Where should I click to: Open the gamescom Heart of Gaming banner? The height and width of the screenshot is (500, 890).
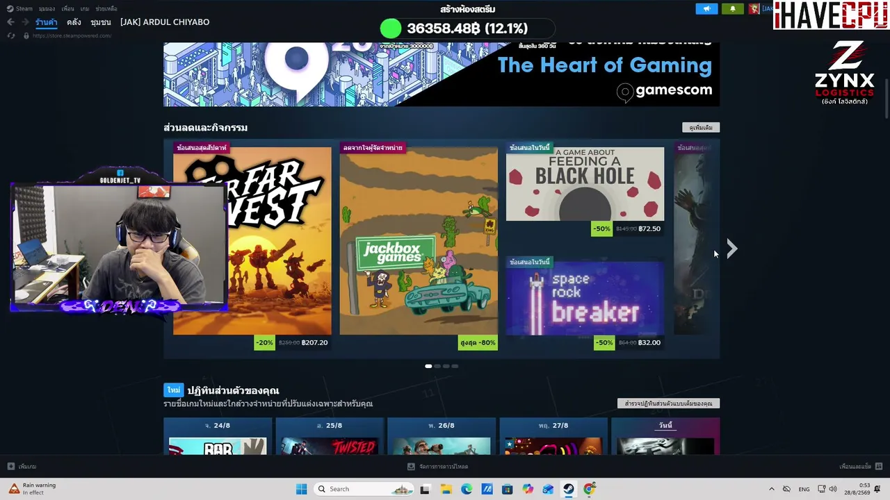(x=442, y=74)
